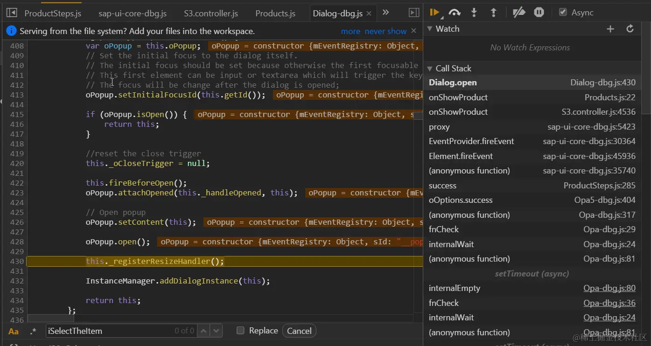Go to previous search result
651x346 pixels.
203,331
